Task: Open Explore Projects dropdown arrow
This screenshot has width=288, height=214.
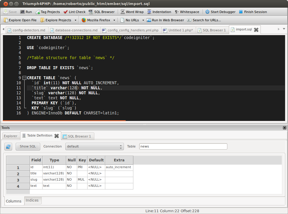Action: click(x=75, y=20)
